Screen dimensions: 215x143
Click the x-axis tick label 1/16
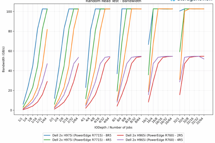coord(35,120)
